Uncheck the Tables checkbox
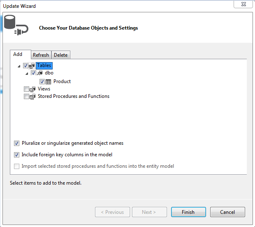This screenshot has width=255, height=227. [x=25, y=66]
